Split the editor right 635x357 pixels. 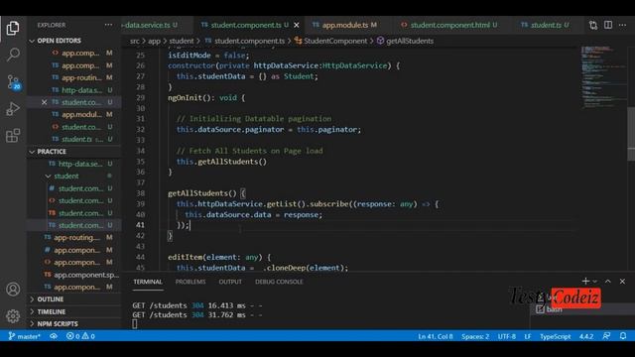tap(608, 25)
